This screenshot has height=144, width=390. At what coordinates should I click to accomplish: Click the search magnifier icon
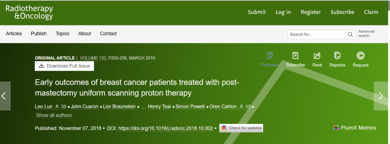click(350, 34)
